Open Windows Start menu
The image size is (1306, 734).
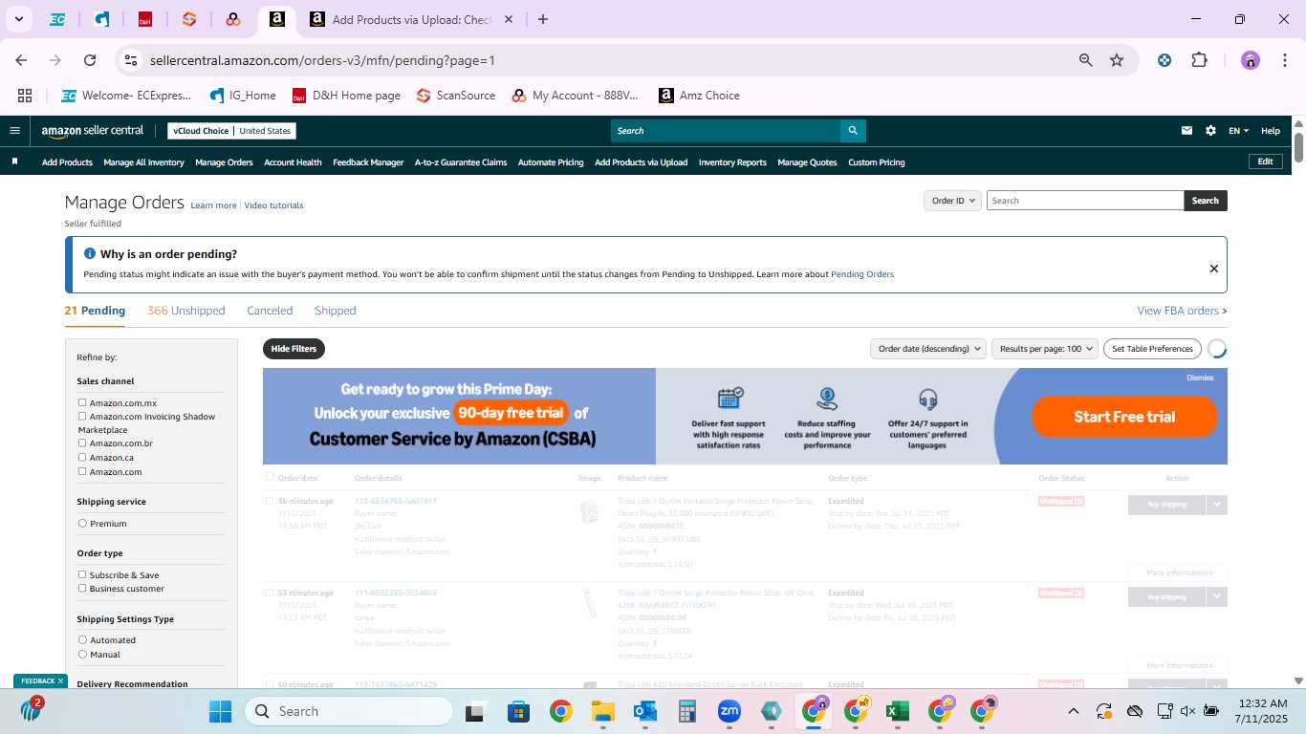point(220,711)
